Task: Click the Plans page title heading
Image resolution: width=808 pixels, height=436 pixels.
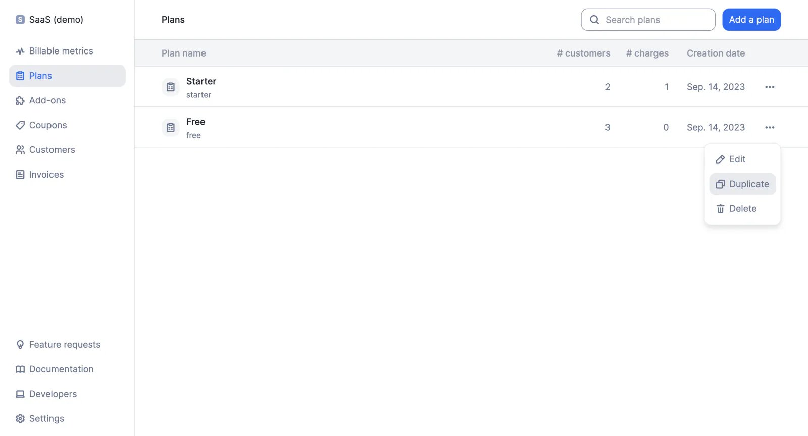Action: point(173,20)
